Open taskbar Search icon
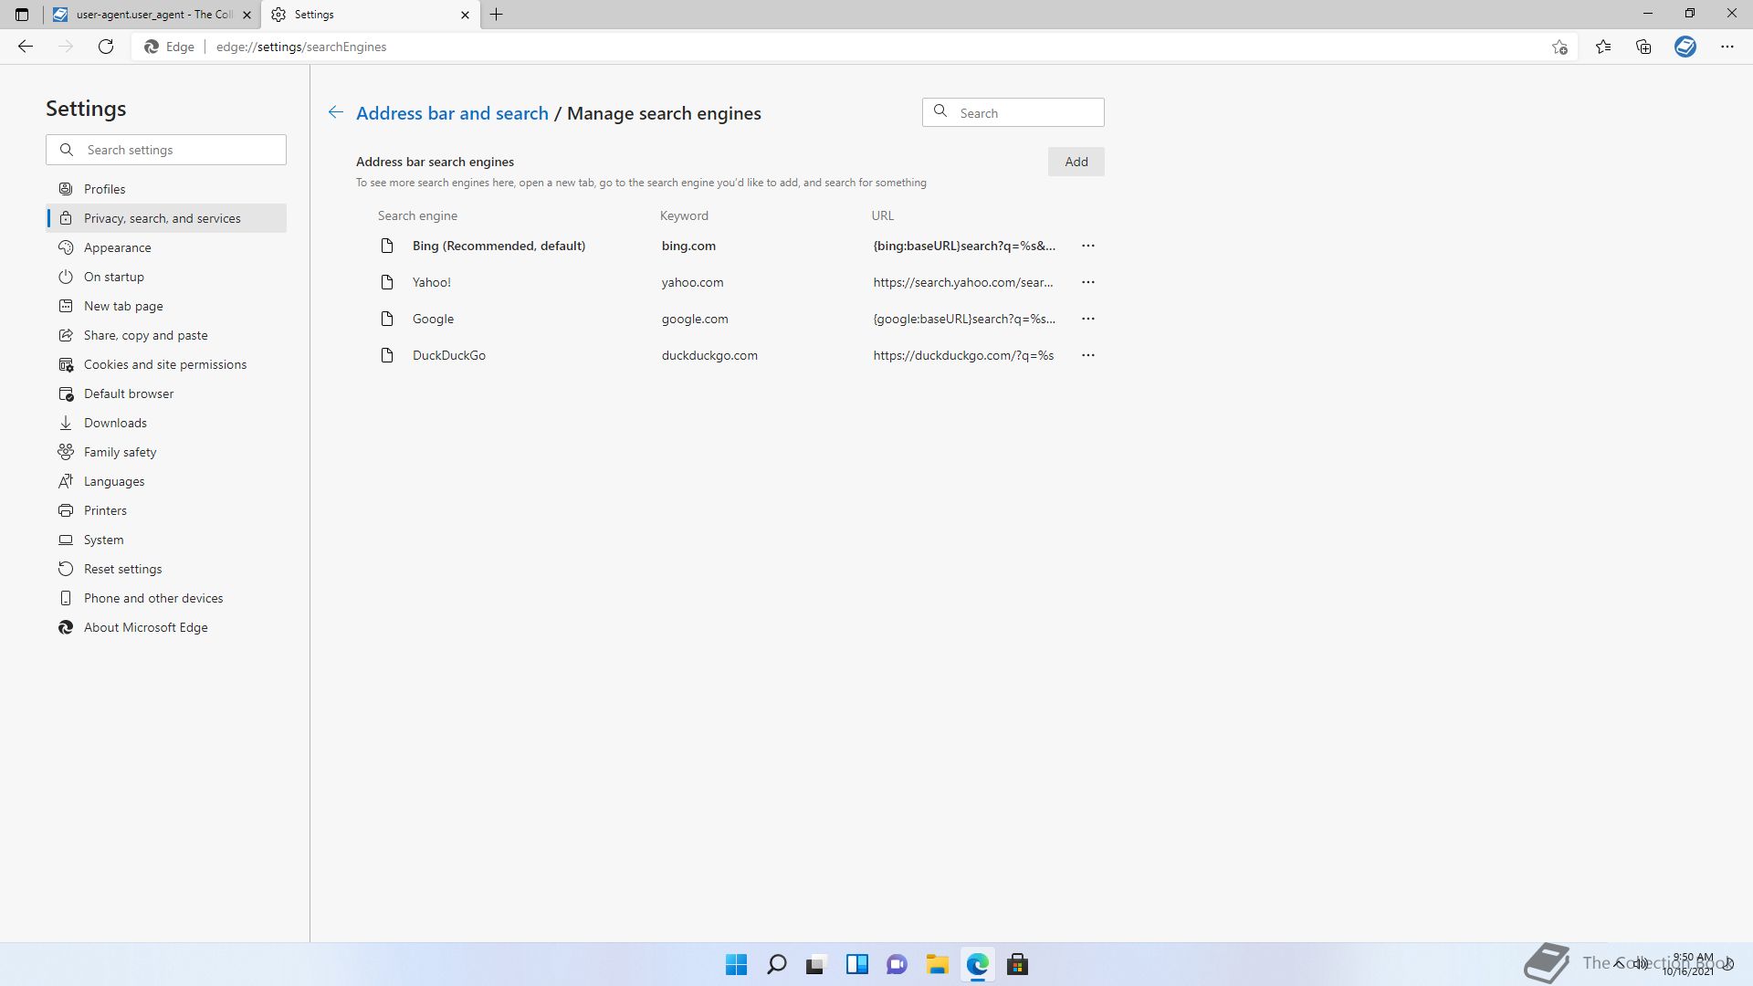Image resolution: width=1753 pixels, height=986 pixels. (x=776, y=964)
